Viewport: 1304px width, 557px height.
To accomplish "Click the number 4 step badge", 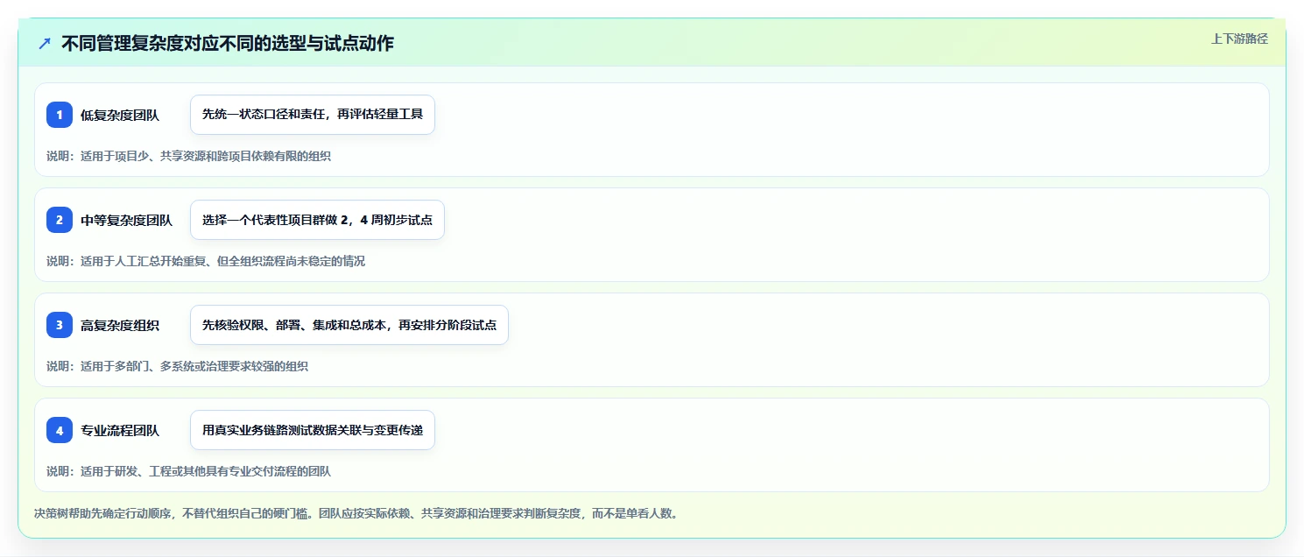I will 60,430.
